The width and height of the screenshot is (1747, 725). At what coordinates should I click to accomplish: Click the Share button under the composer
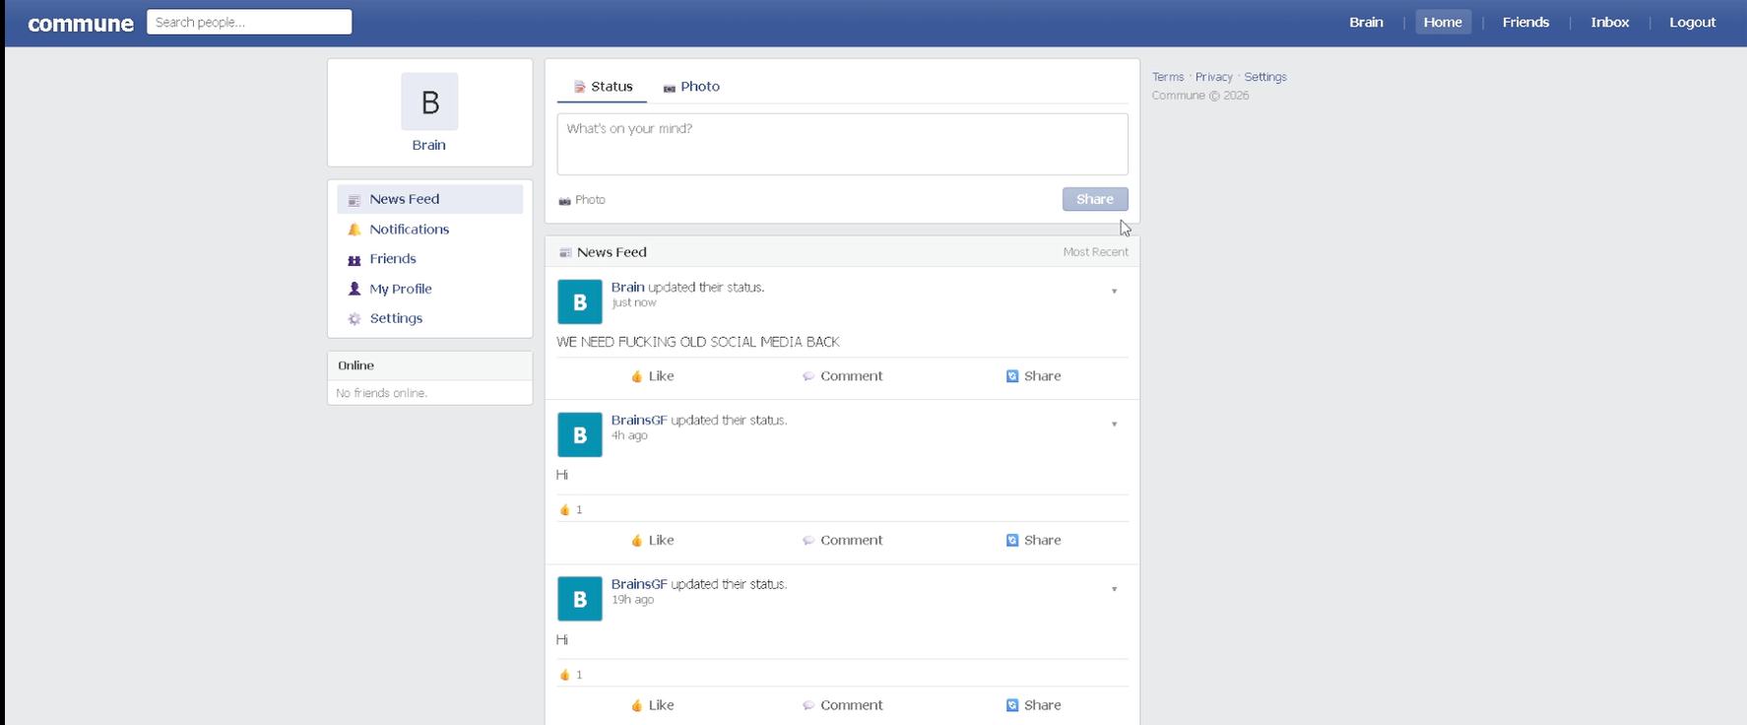click(x=1095, y=199)
